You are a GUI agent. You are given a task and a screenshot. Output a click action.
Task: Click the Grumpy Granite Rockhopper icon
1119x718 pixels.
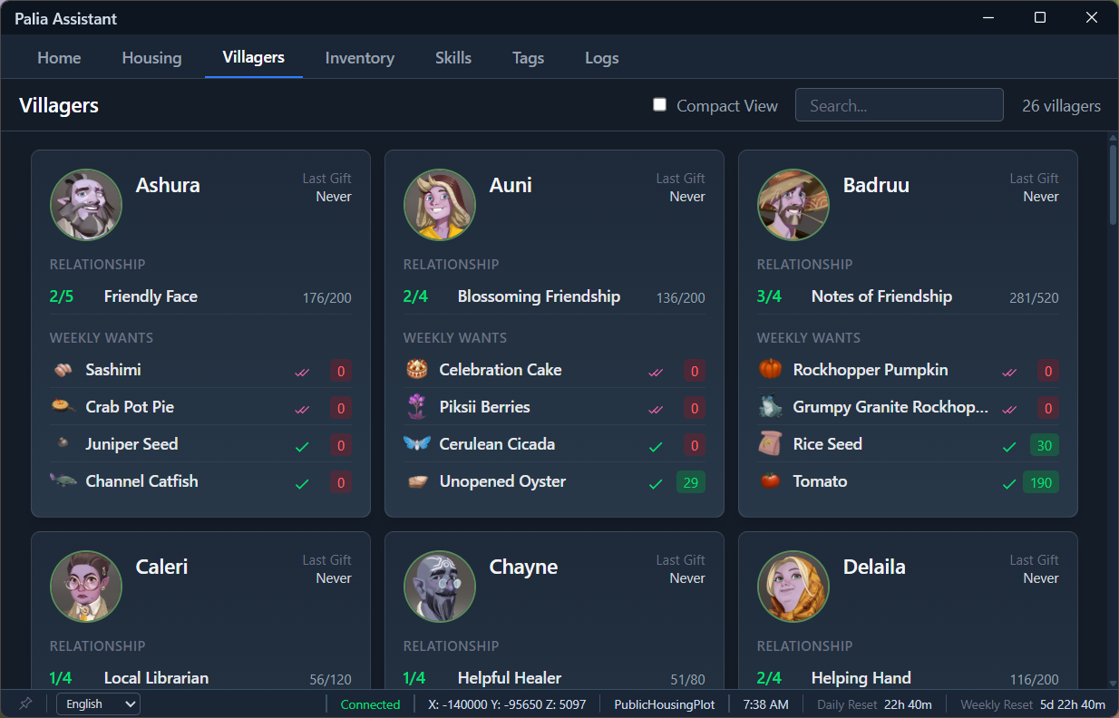pyautogui.click(x=770, y=407)
